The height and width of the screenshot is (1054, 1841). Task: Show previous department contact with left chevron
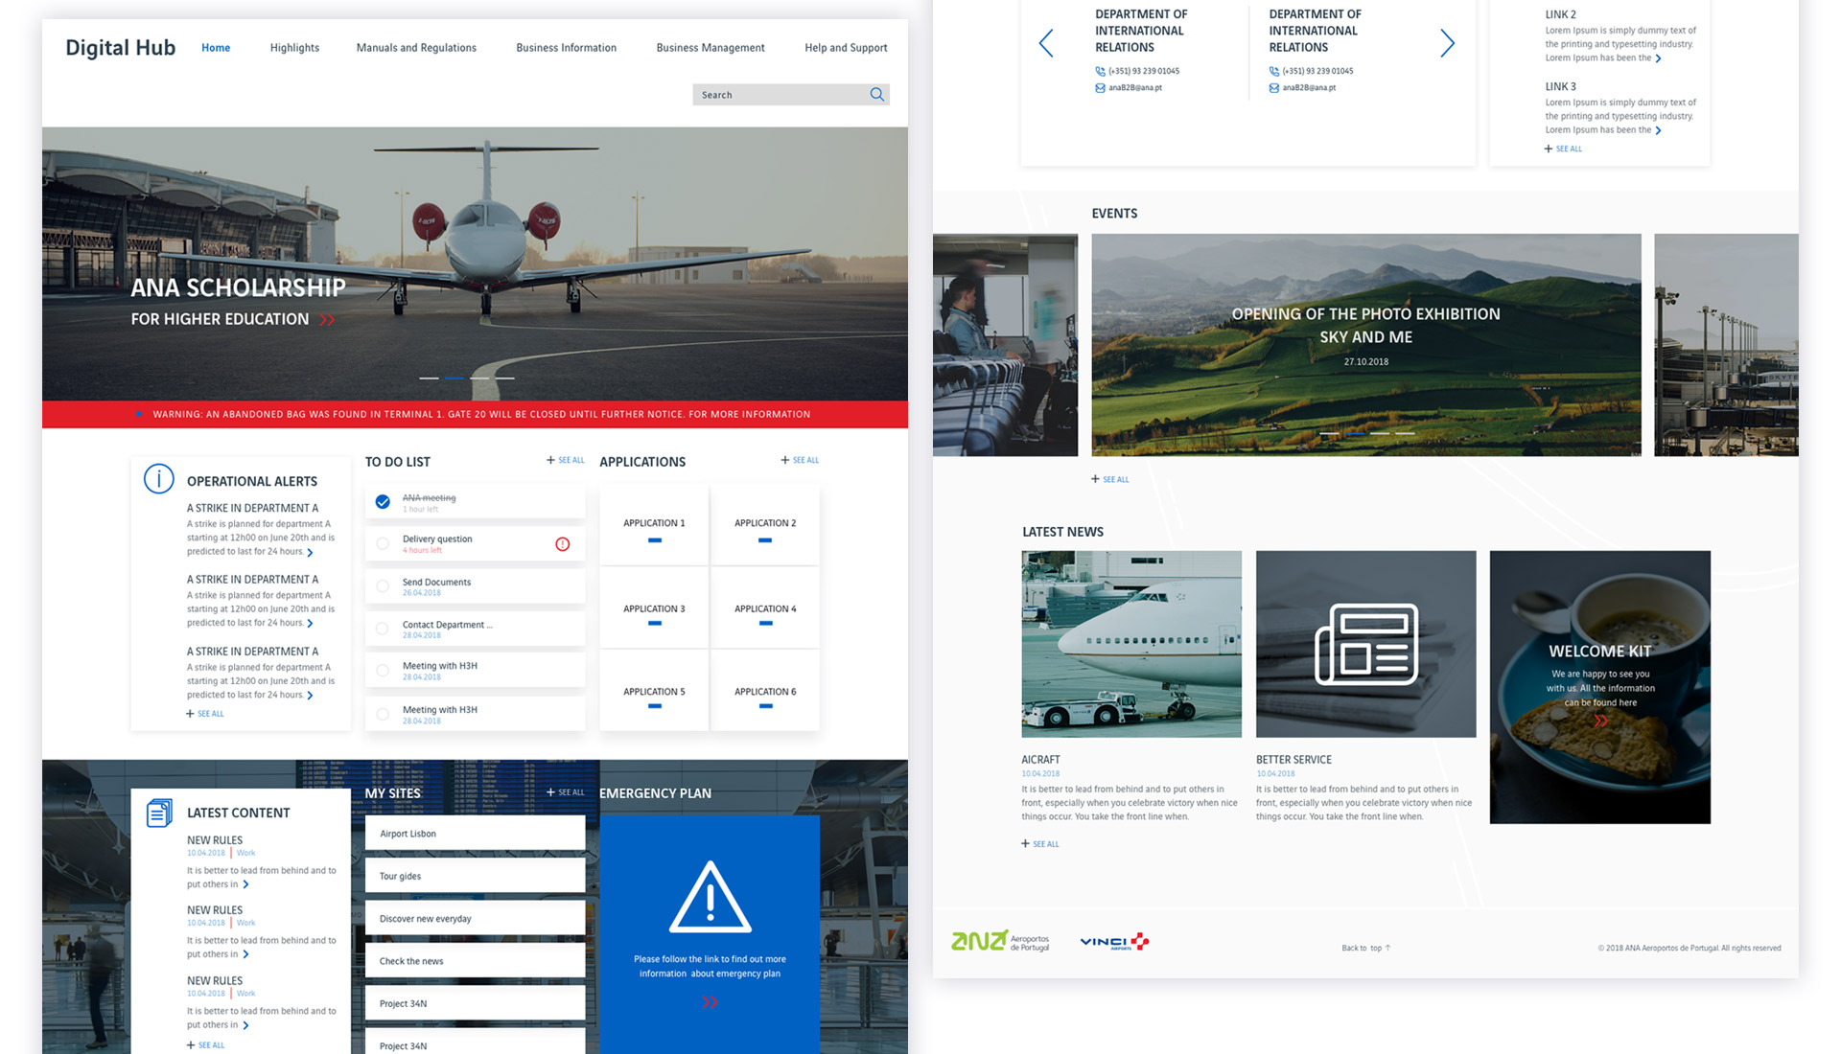1046,43
